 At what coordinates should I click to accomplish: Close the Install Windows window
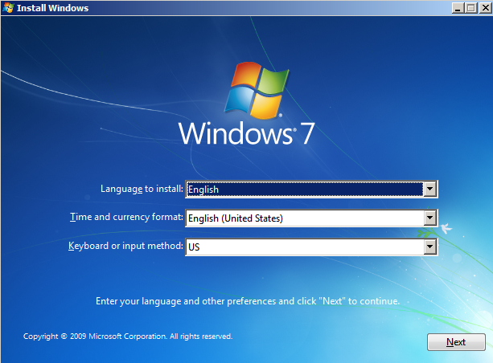point(485,8)
